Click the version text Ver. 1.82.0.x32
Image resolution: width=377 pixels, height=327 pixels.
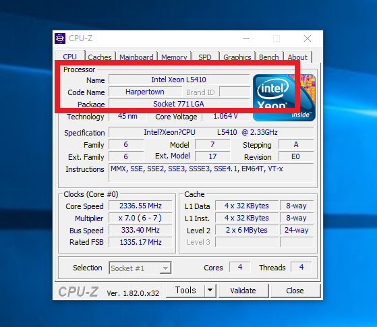[x=133, y=293]
